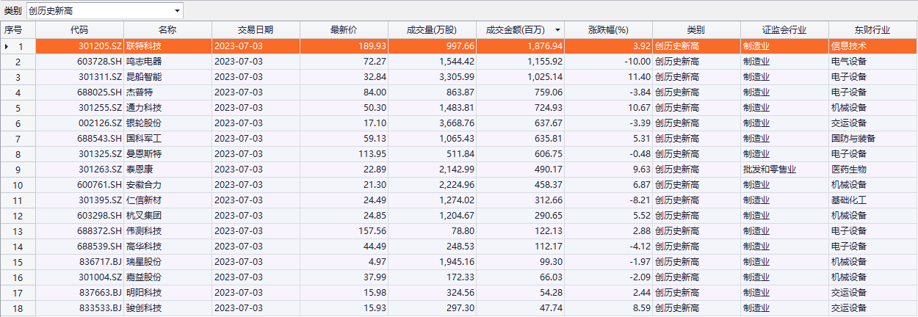Screen dimensions: 918x317
Task: Click the row indicator arrow beside row 1
Action: [7, 46]
